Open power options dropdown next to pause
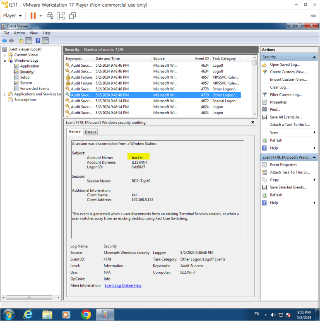320x321 pixels. pos(41,16)
